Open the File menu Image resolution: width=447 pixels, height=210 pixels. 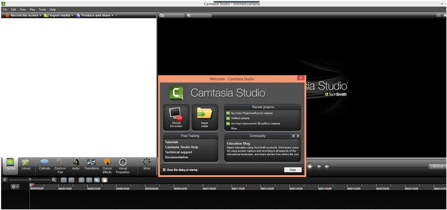5,9
